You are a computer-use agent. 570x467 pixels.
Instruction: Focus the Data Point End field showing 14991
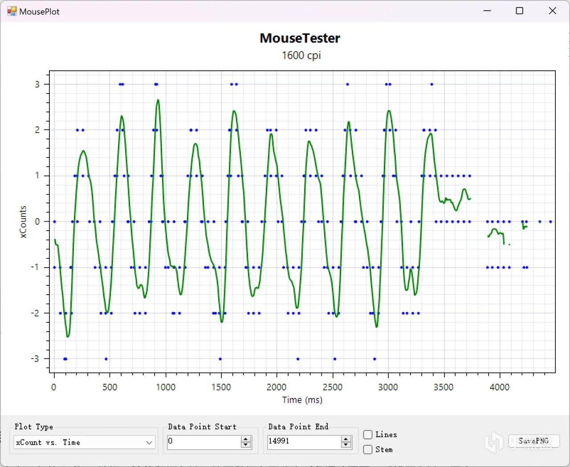click(304, 442)
